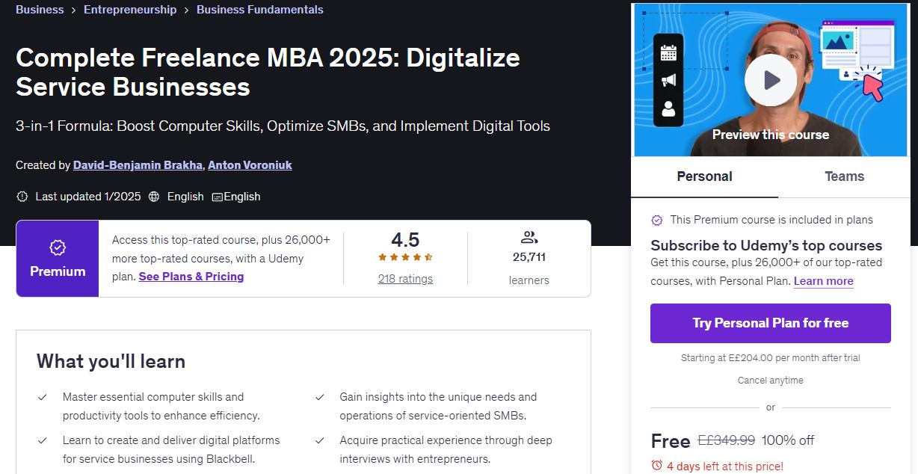The width and height of the screenshot is (918, 474).
Task: Click the star rating icons
Action: 405,257
